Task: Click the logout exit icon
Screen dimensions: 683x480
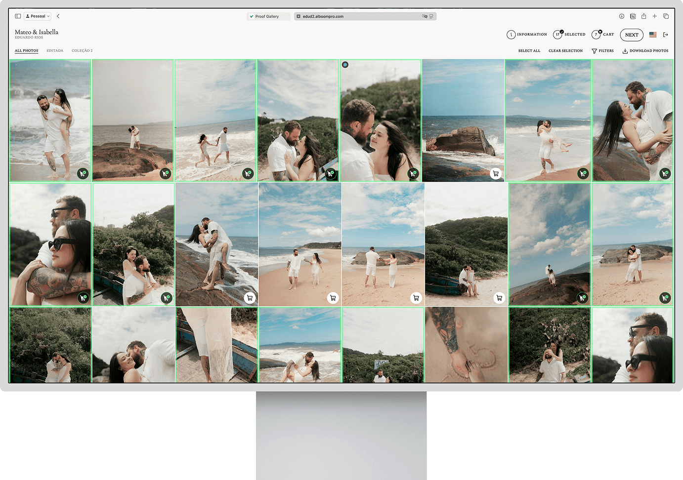Action: pos(666,35)
